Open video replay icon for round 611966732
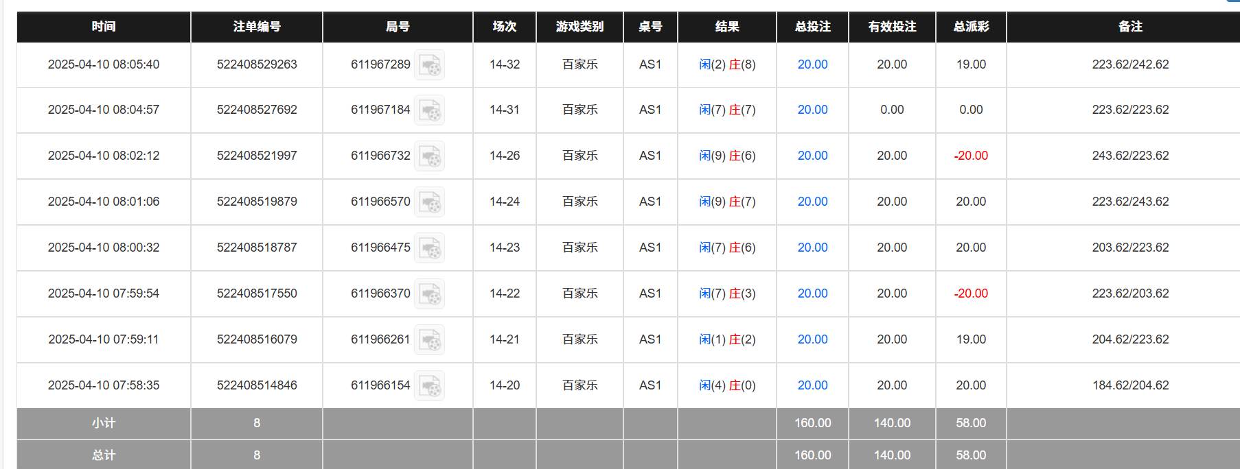The image size is (1240, 469). [x=429, y=156]
